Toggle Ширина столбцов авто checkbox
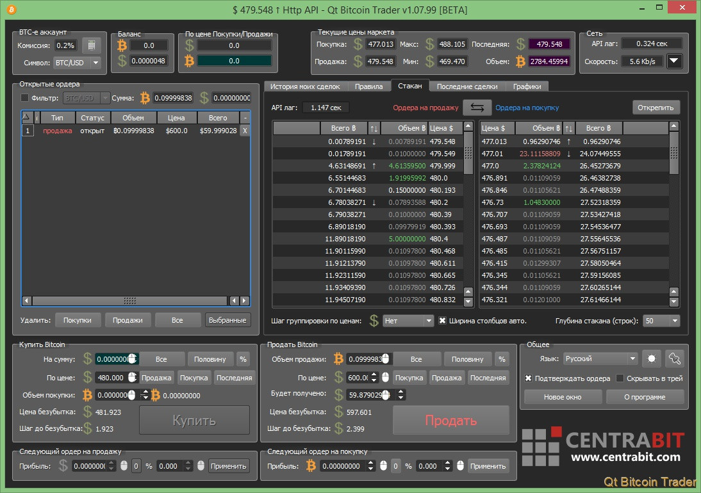Viewport: 701px width, 493px height. click(x=441, y=321)
